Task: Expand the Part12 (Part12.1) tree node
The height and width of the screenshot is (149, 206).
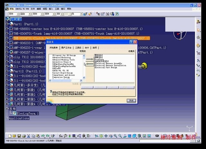Action: [x=7, y=71]
